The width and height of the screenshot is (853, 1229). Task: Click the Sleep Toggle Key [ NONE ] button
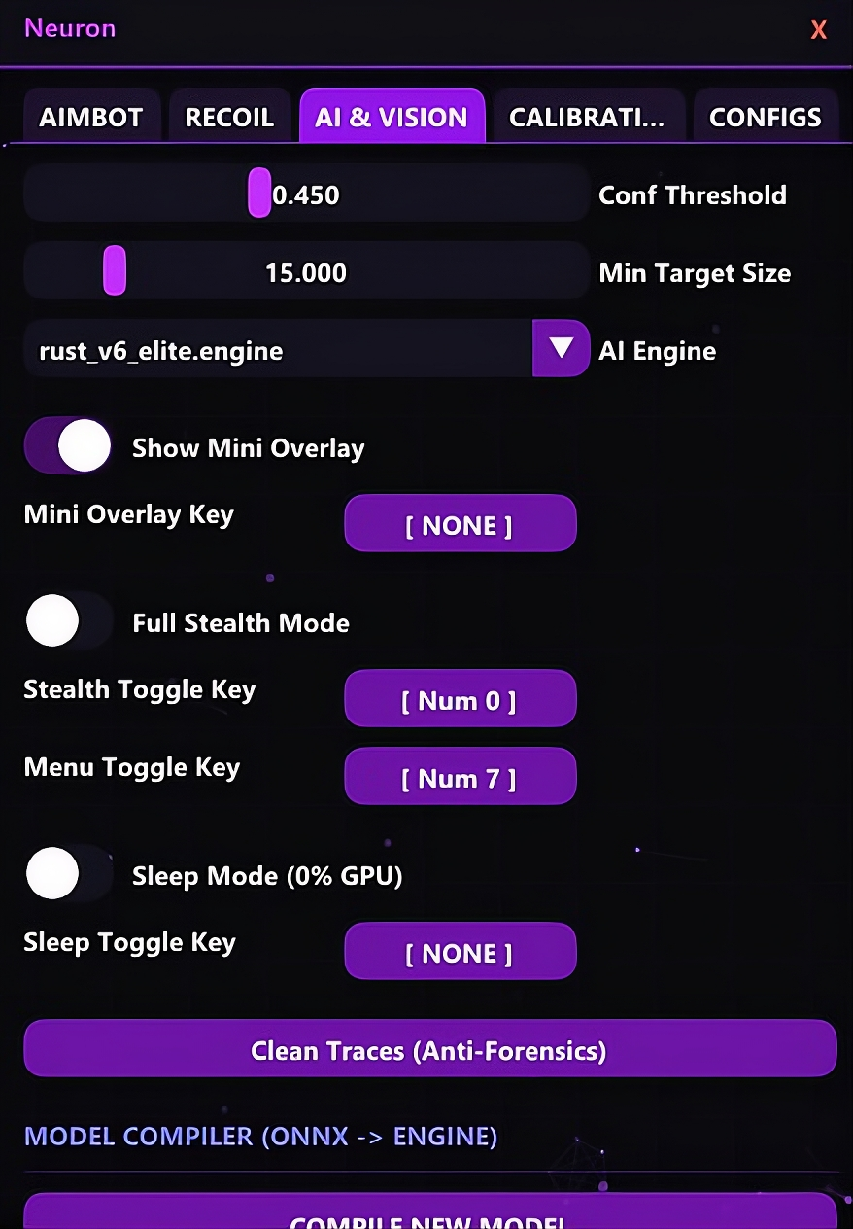[x=460, y=952]
